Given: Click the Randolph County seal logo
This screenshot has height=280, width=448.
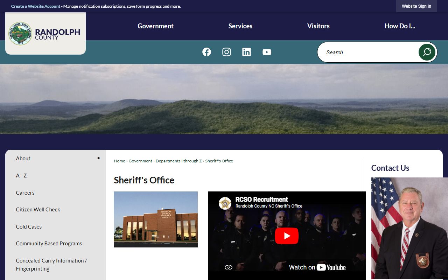Looking at the screenshot, I should (x=20, y=34).
